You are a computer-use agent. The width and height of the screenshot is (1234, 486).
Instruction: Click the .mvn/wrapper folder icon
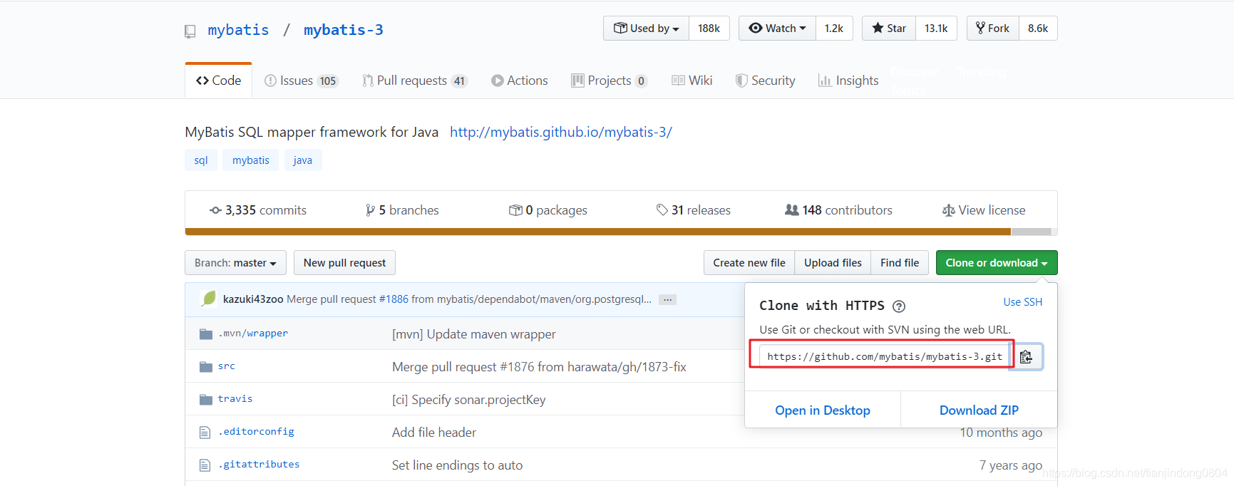[x=206, y=334]
